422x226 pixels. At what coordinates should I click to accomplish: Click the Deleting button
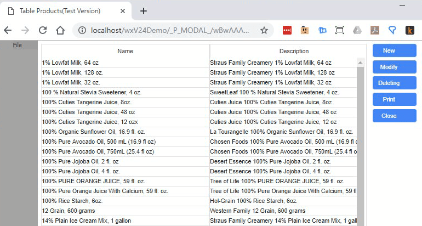pyautogui.click(x=389, y=83)
